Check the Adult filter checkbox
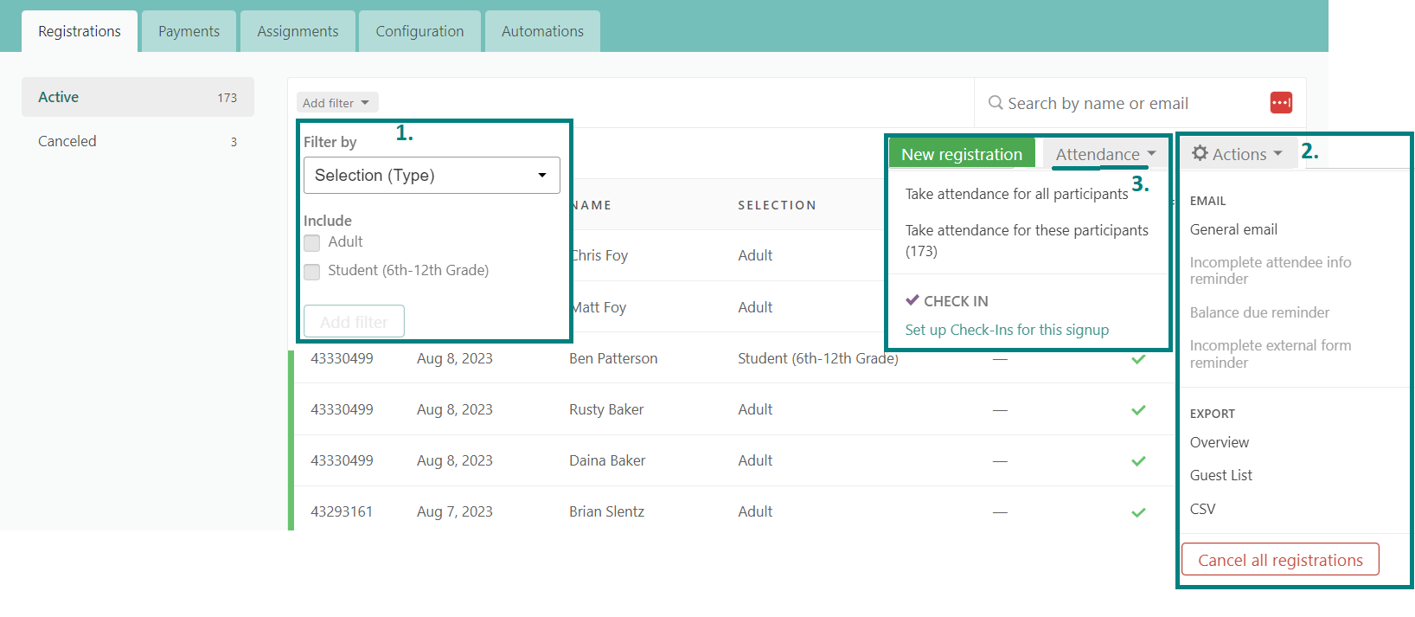The image size is (1415, 617). (312, 243)
